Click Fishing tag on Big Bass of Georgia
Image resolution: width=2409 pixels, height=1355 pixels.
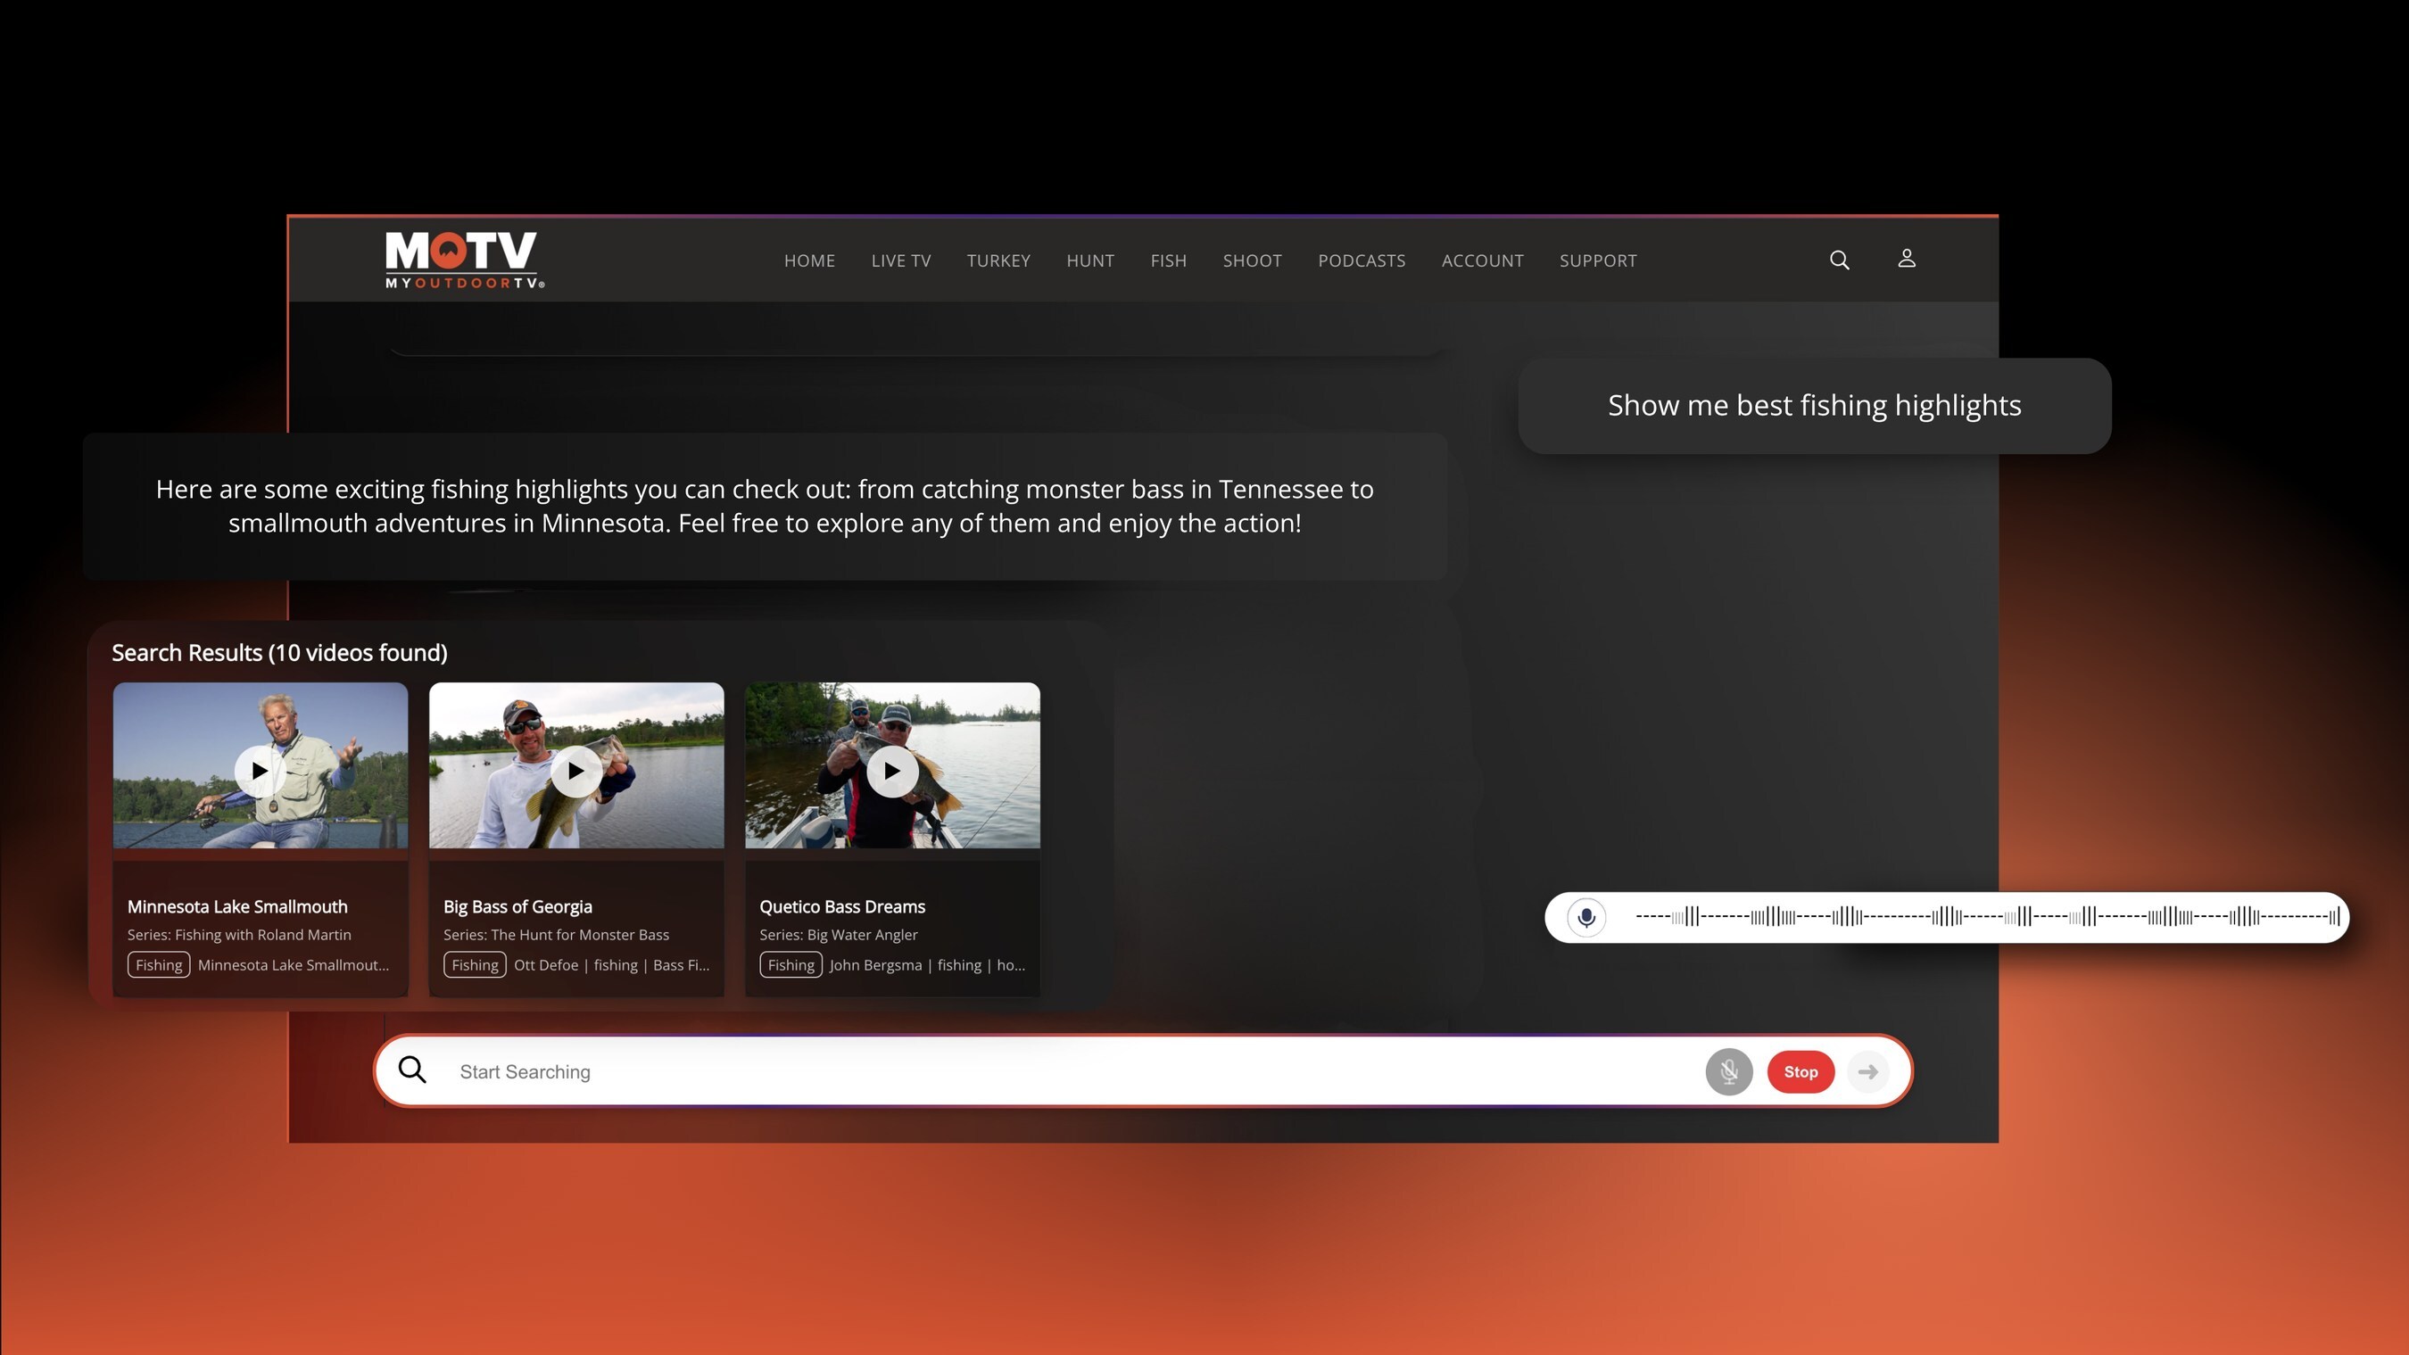474,965
